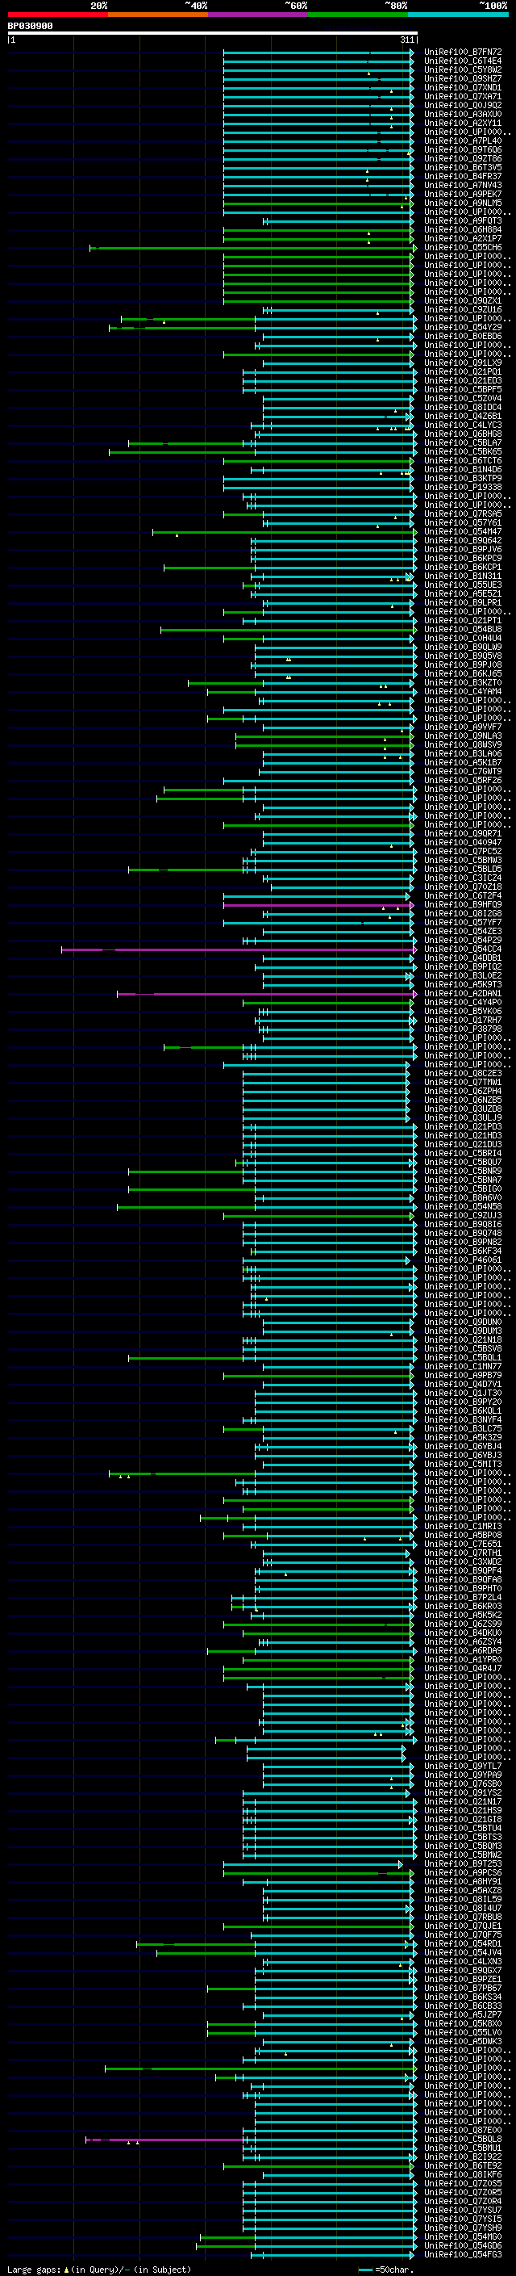Select the UniRef100_Q21PD3 entry
The image size is (516, 2276).
point(463,1126)
